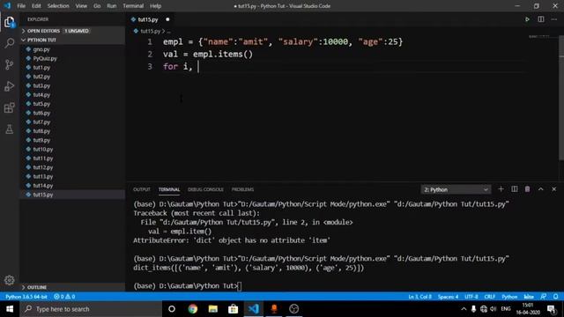
Task: Open the View menu
Action: click(x=81, y=6)
